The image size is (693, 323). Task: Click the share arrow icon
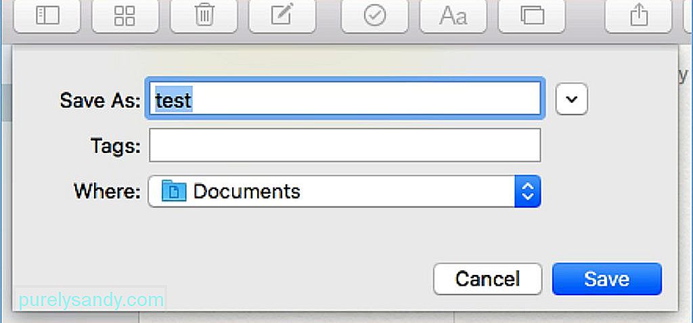click(x=639, y=16)
